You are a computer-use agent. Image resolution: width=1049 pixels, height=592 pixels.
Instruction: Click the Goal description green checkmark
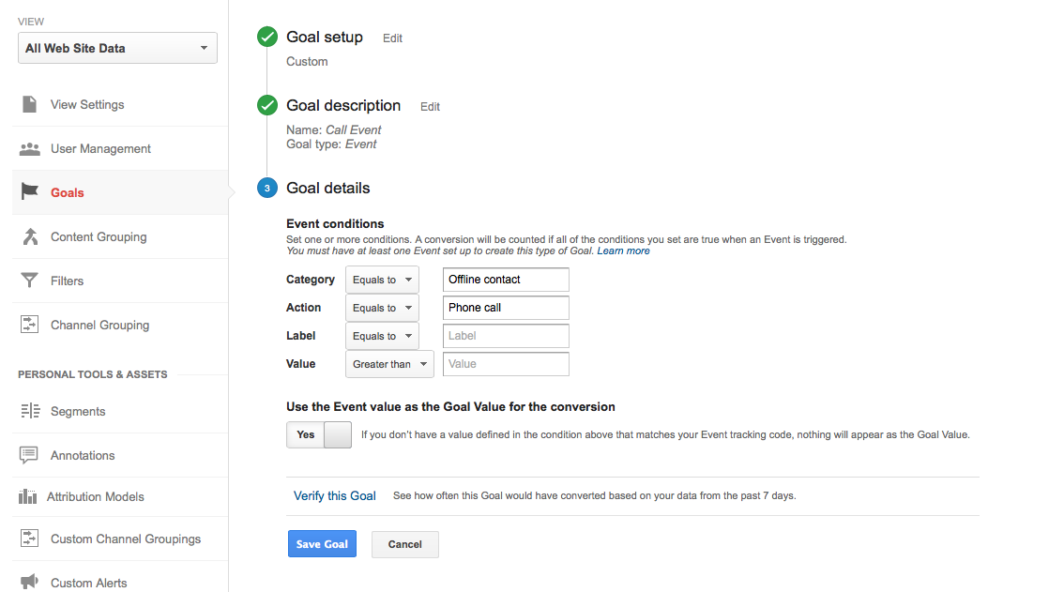click(267, 105)
